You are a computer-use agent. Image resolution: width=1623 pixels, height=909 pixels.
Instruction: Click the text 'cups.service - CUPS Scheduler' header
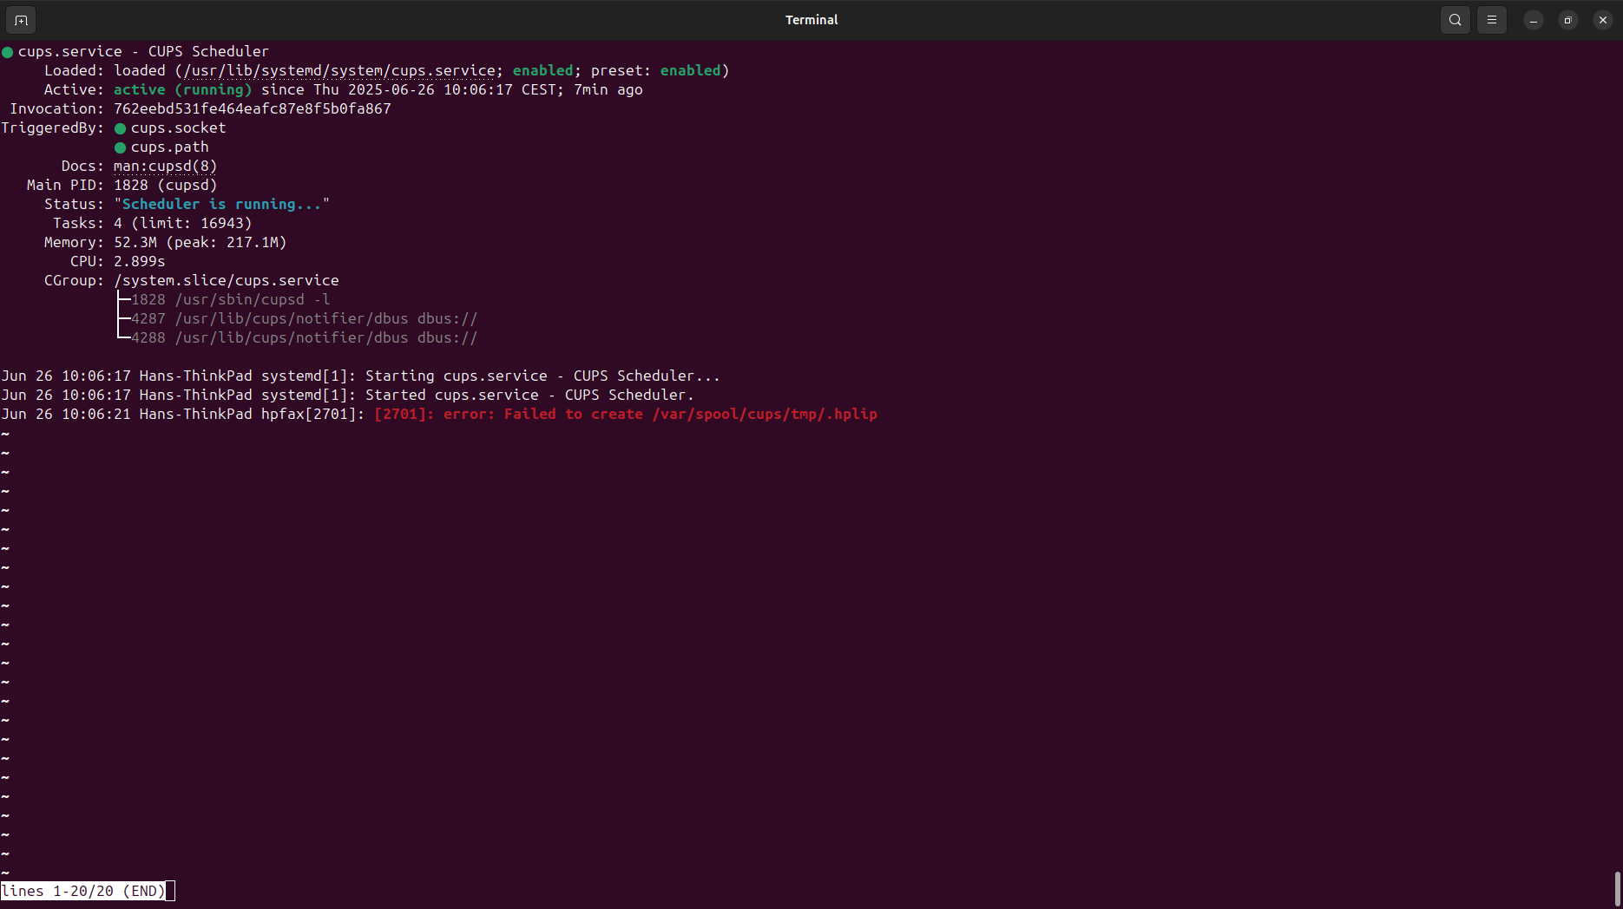(143, 51)
